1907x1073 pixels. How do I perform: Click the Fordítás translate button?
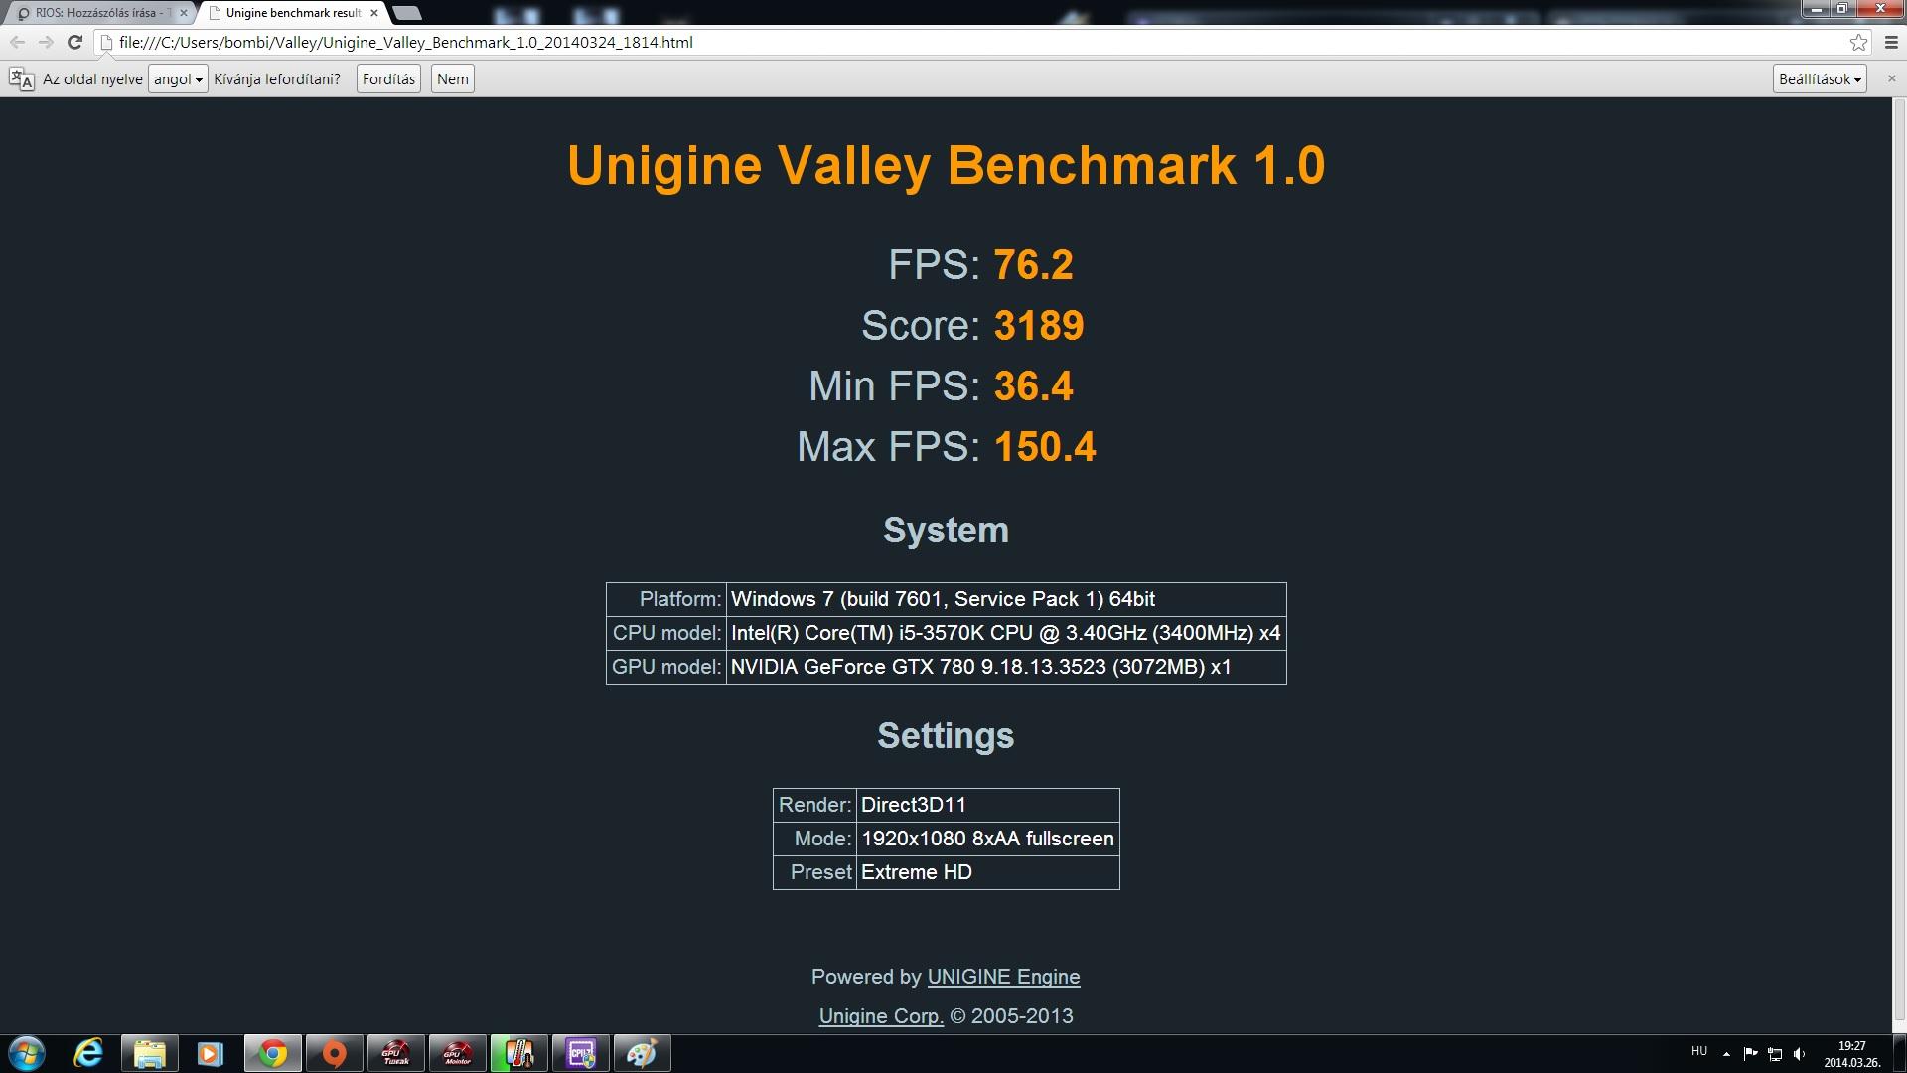388,79
